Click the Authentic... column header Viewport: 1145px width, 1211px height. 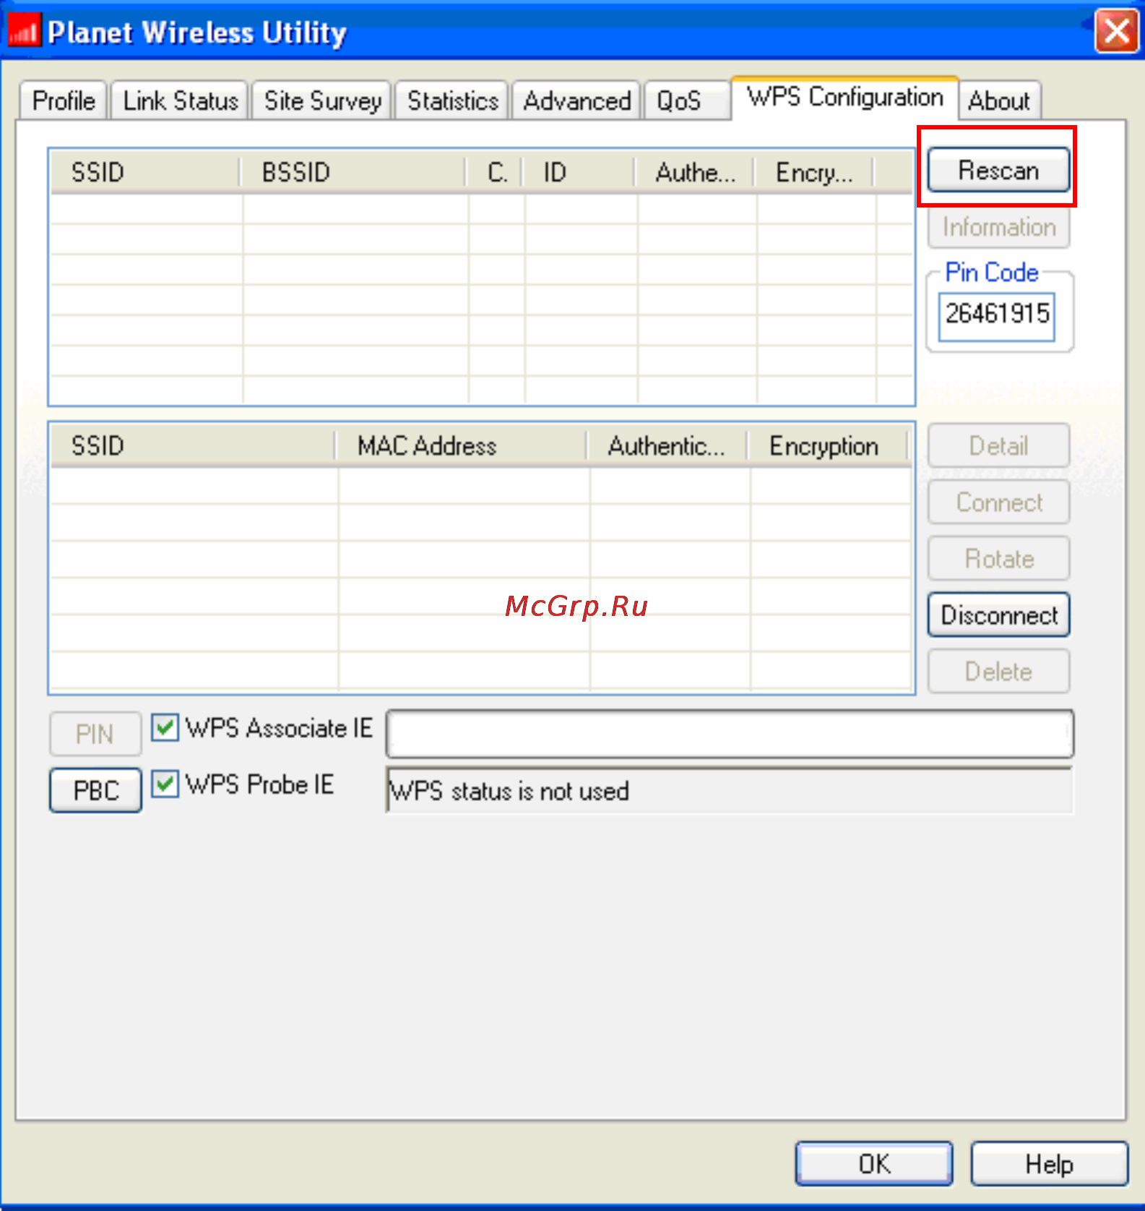[x=667, y=446]
